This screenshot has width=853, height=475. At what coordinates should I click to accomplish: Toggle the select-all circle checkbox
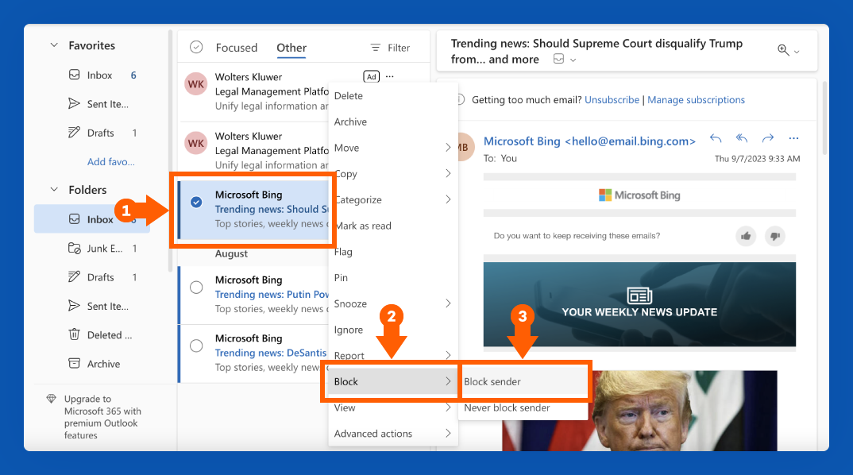196,48
